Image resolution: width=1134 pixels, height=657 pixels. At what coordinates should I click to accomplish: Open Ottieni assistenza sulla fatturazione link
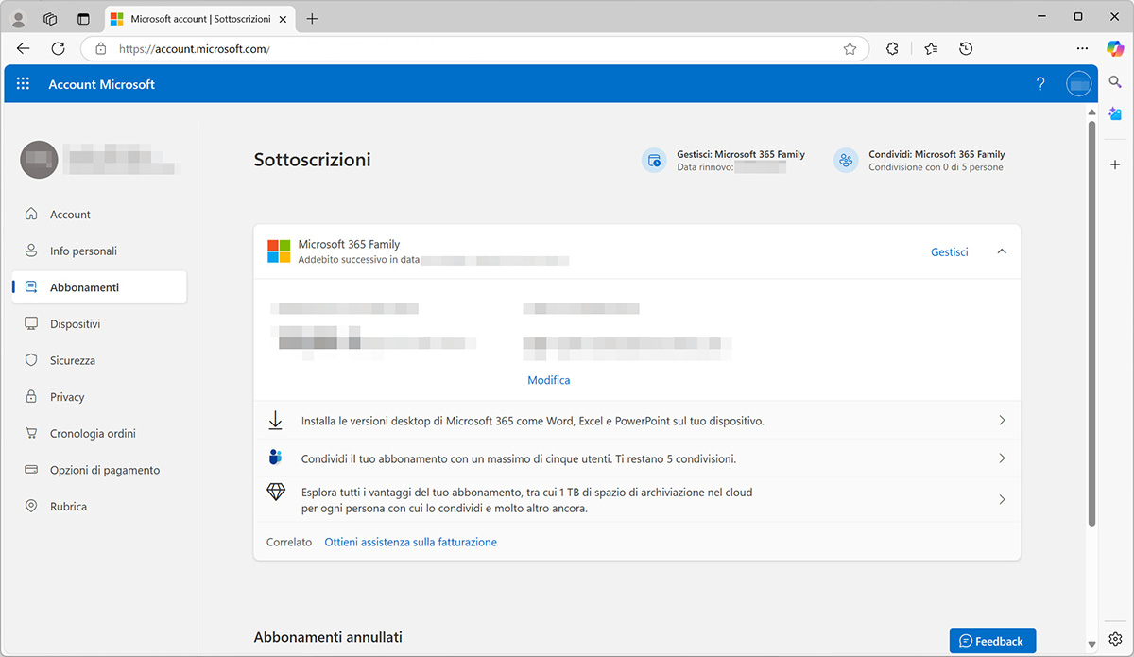click(x=410, y=542)
